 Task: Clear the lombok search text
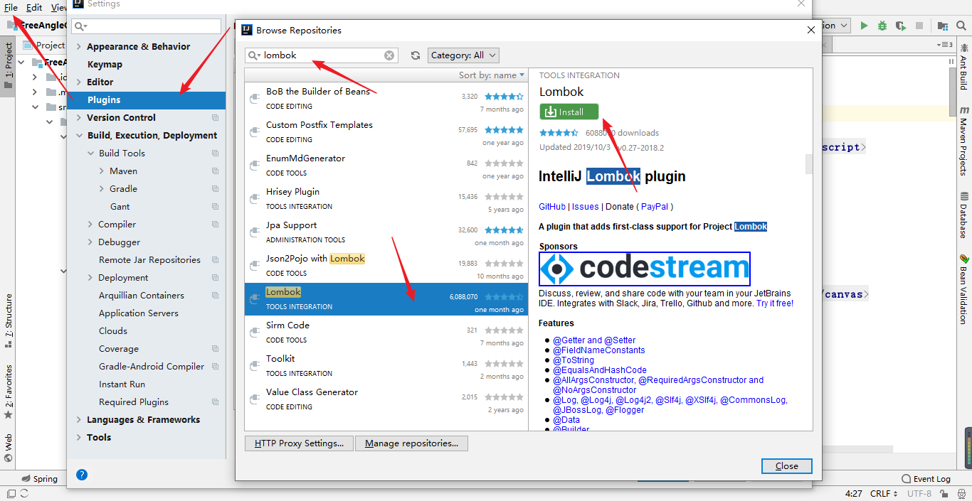[x=389, y=55]
